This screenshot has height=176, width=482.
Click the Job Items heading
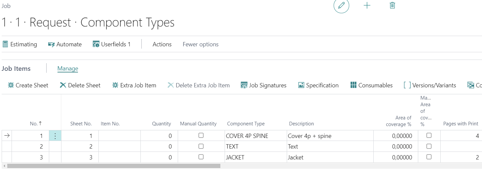(16, 68)
